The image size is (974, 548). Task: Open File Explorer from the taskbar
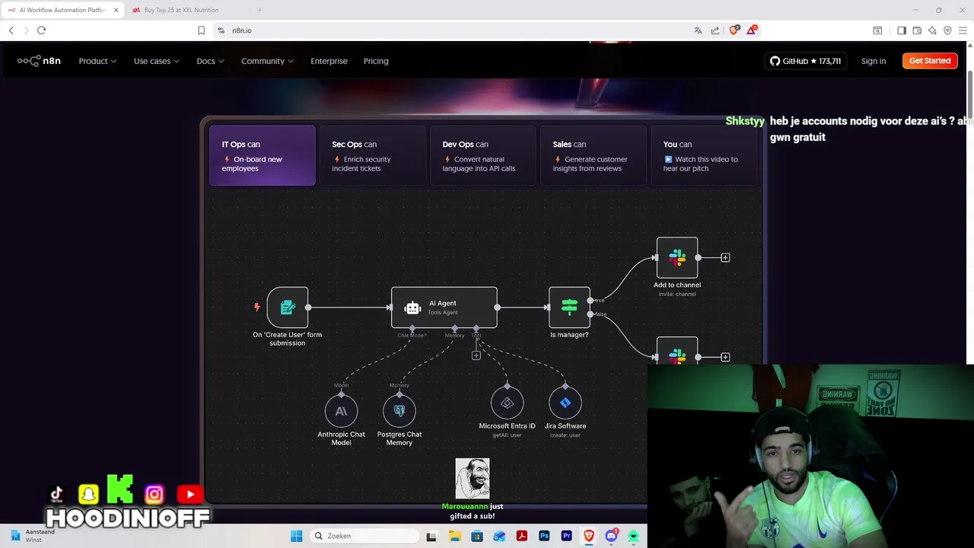pyautogui.click(x=454, y=536)
